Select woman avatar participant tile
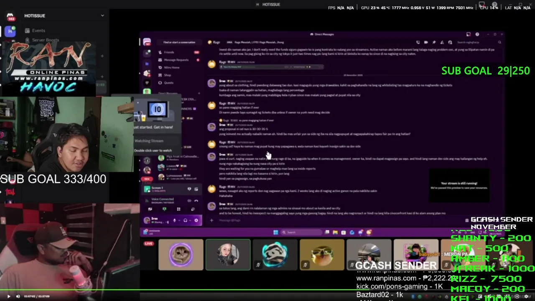The width and height of the screenshot is (535, 301). coord(228,255)
